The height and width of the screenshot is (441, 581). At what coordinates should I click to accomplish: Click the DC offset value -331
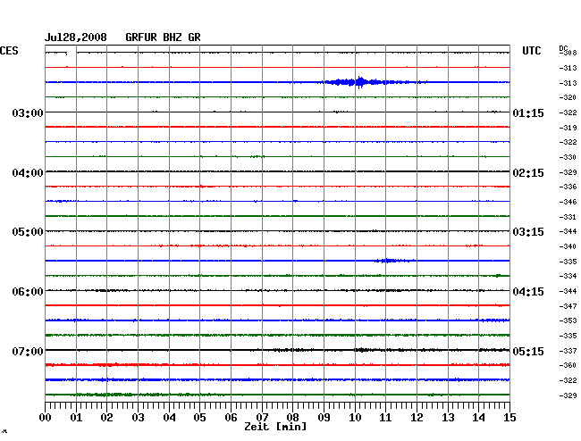point(568,217)
